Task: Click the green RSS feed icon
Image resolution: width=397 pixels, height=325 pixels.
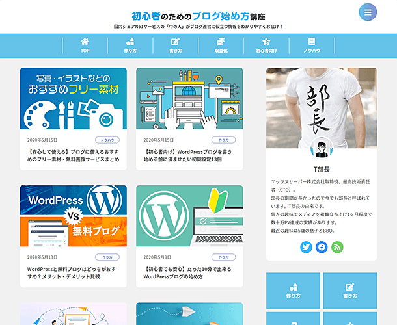Action: [x=336, y=247]
